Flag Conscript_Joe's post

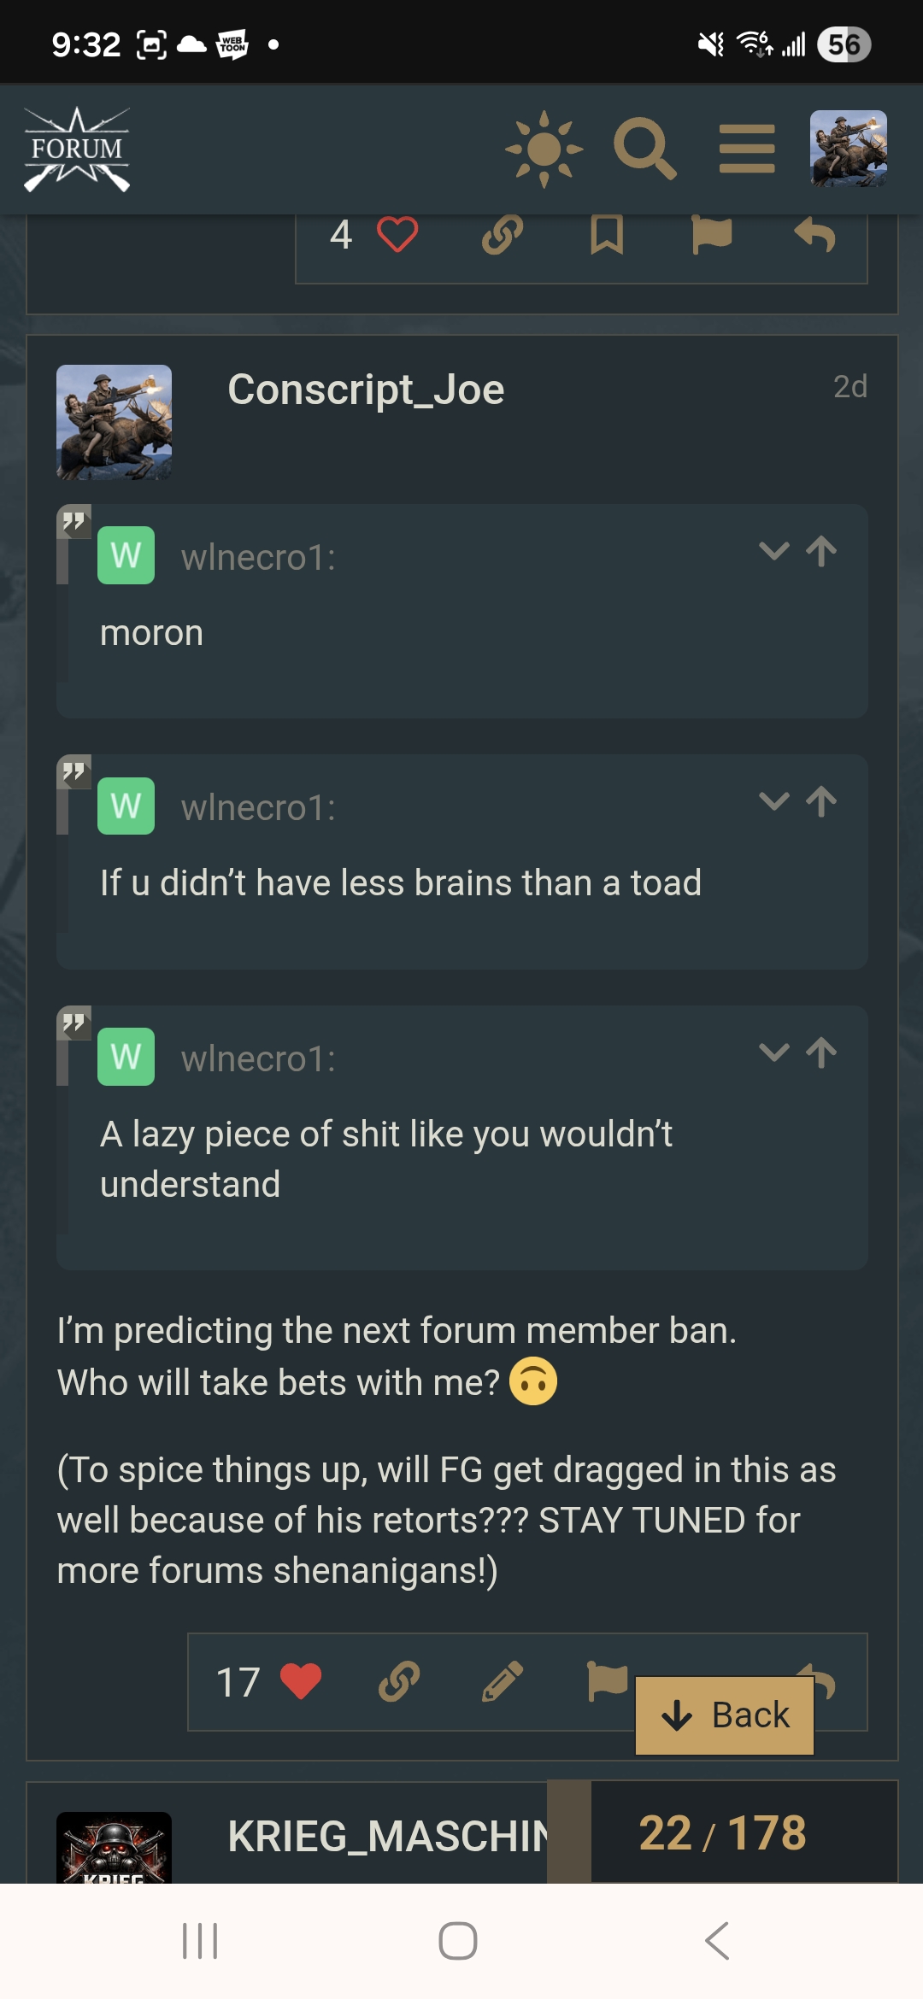(607, 1680)
